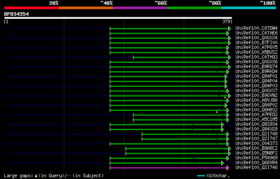Viewport: 280px width, 179px height.
Task: Click the UniRef100_A5BUS2 label
Action: point(256,52)
